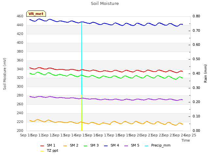Click the Soil Moisture (mV) axis label
This screenshot has width=210, height=157.
click(5, 74)
